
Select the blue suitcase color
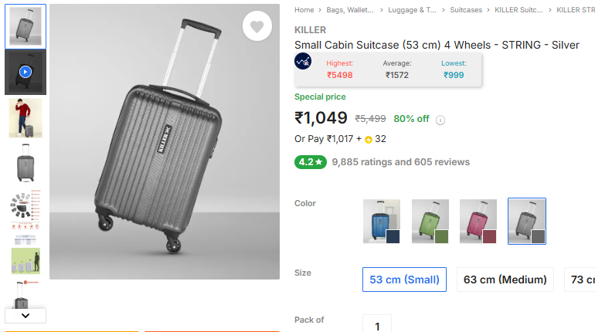coord(382,222)
